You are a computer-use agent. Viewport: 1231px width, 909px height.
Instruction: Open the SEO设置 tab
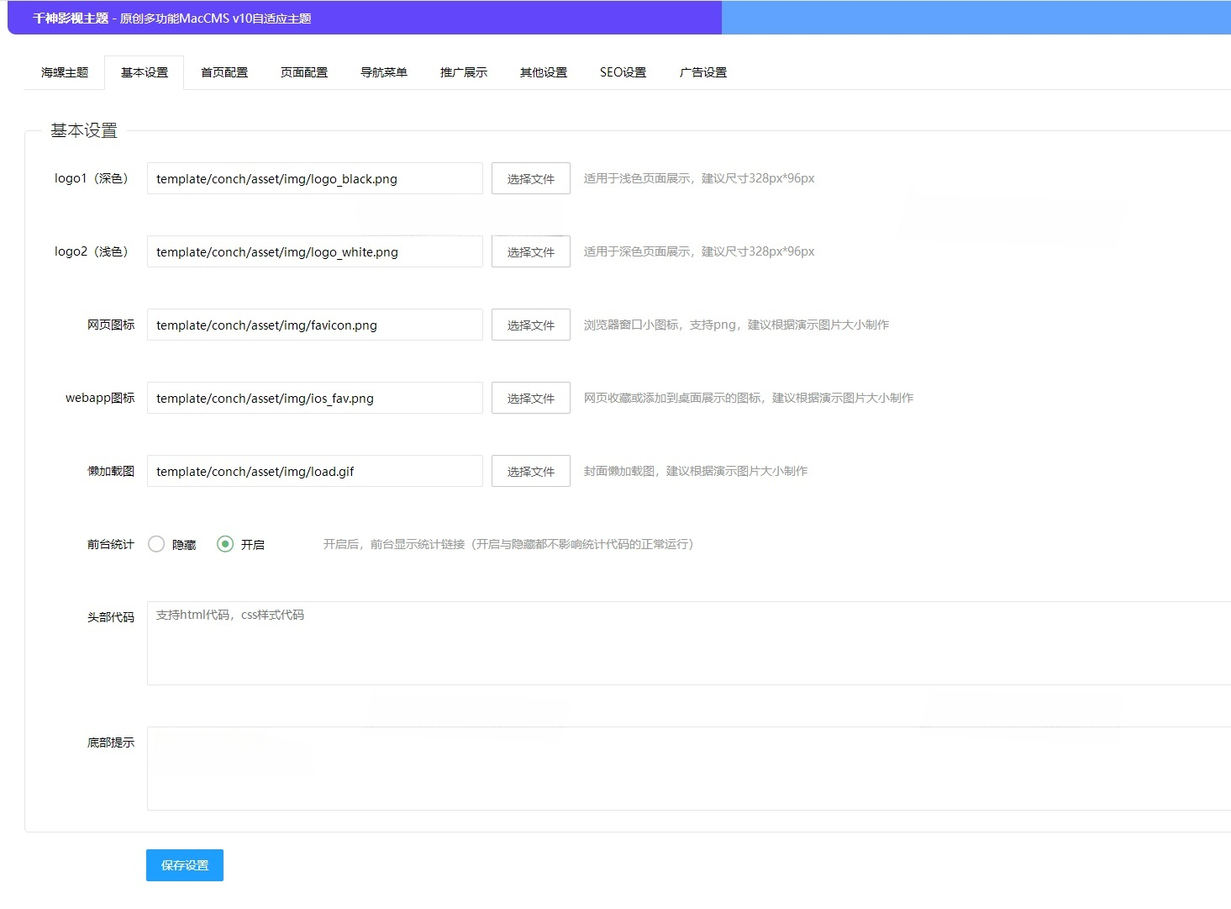(623, 72)
